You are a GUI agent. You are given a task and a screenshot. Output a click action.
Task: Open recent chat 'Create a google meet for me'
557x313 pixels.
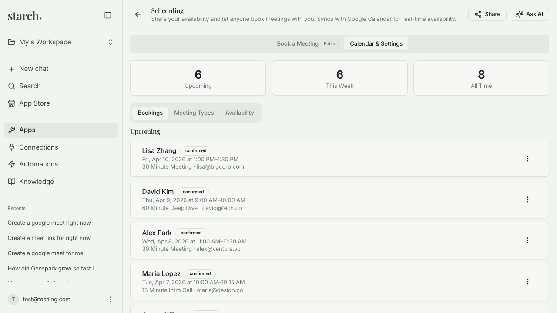[x=45, y=253]
